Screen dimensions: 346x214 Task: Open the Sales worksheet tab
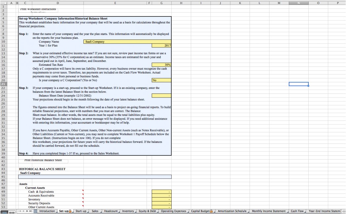[x=95, y=211]
